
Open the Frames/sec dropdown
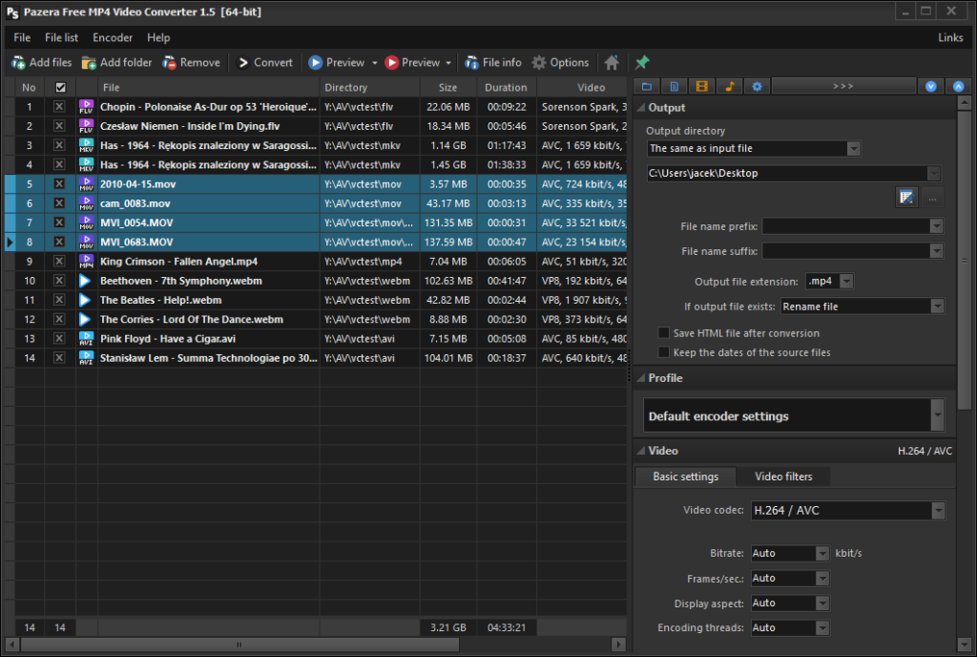point(822,579)
